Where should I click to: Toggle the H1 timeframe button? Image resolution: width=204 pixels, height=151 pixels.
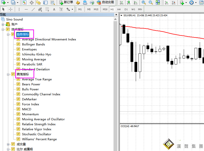click(x=112, y=9)
